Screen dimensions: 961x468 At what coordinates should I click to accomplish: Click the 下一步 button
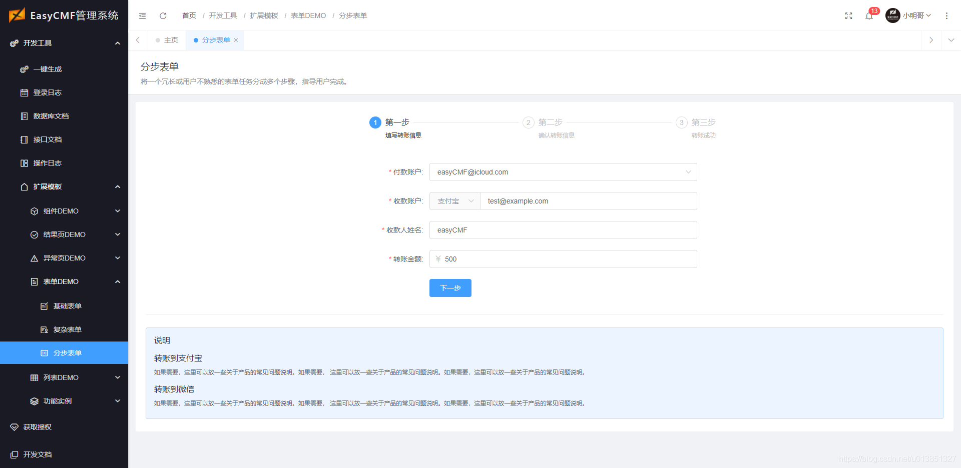(x=450, y=288)
